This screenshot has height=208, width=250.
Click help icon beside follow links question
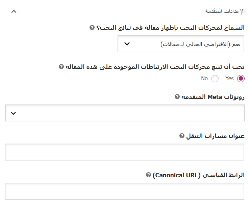[x=61, y=67]
